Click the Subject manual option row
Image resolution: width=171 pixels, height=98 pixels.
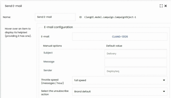(73, 53)
